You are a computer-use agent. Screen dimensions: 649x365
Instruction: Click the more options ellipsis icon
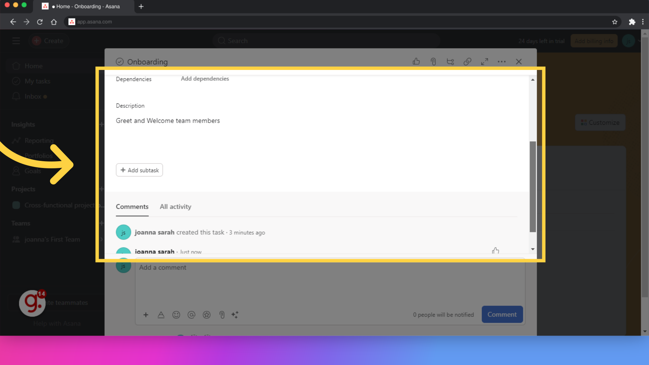coord(502,62)
